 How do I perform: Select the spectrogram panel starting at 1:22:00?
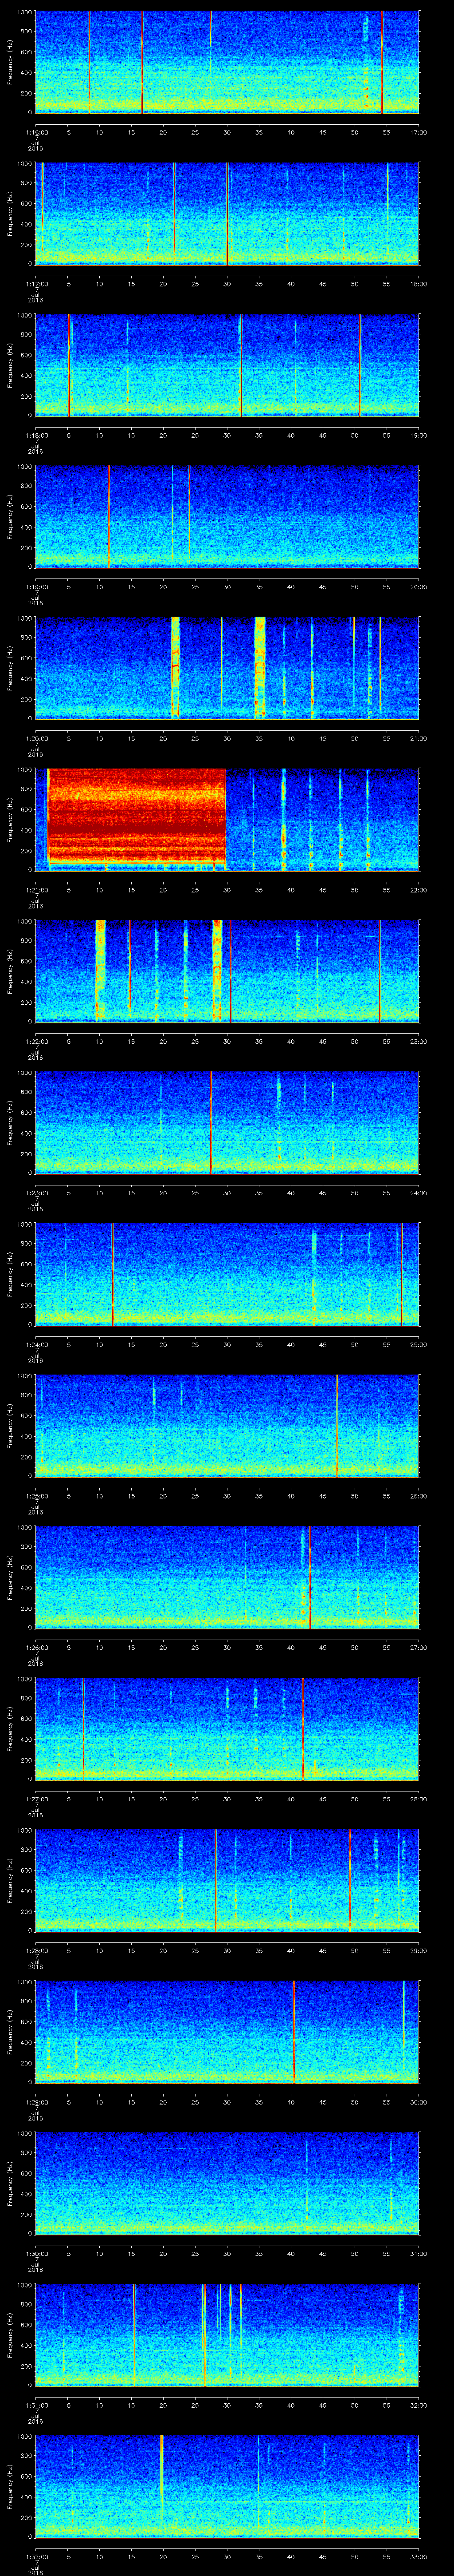227,971
